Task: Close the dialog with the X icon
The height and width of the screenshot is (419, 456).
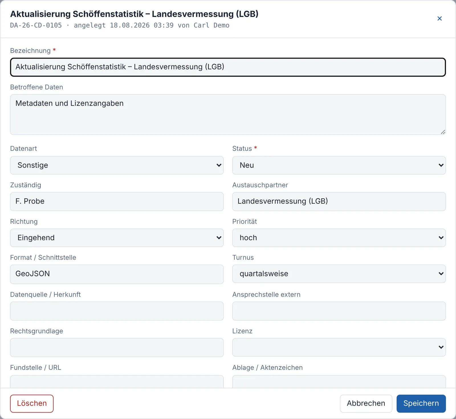Action: pos(439,18)
